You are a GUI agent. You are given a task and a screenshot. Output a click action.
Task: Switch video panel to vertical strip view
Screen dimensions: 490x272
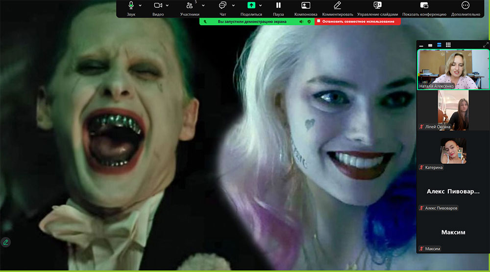[439, 45]
